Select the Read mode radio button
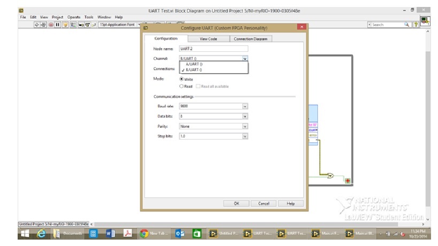Screen dimensions: 438x246 click(182, 86)
